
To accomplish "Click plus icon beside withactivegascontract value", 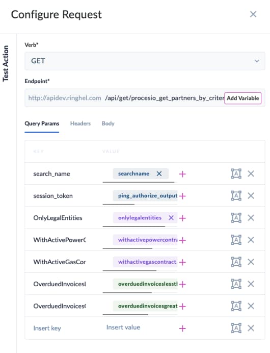I will (182, 262).
